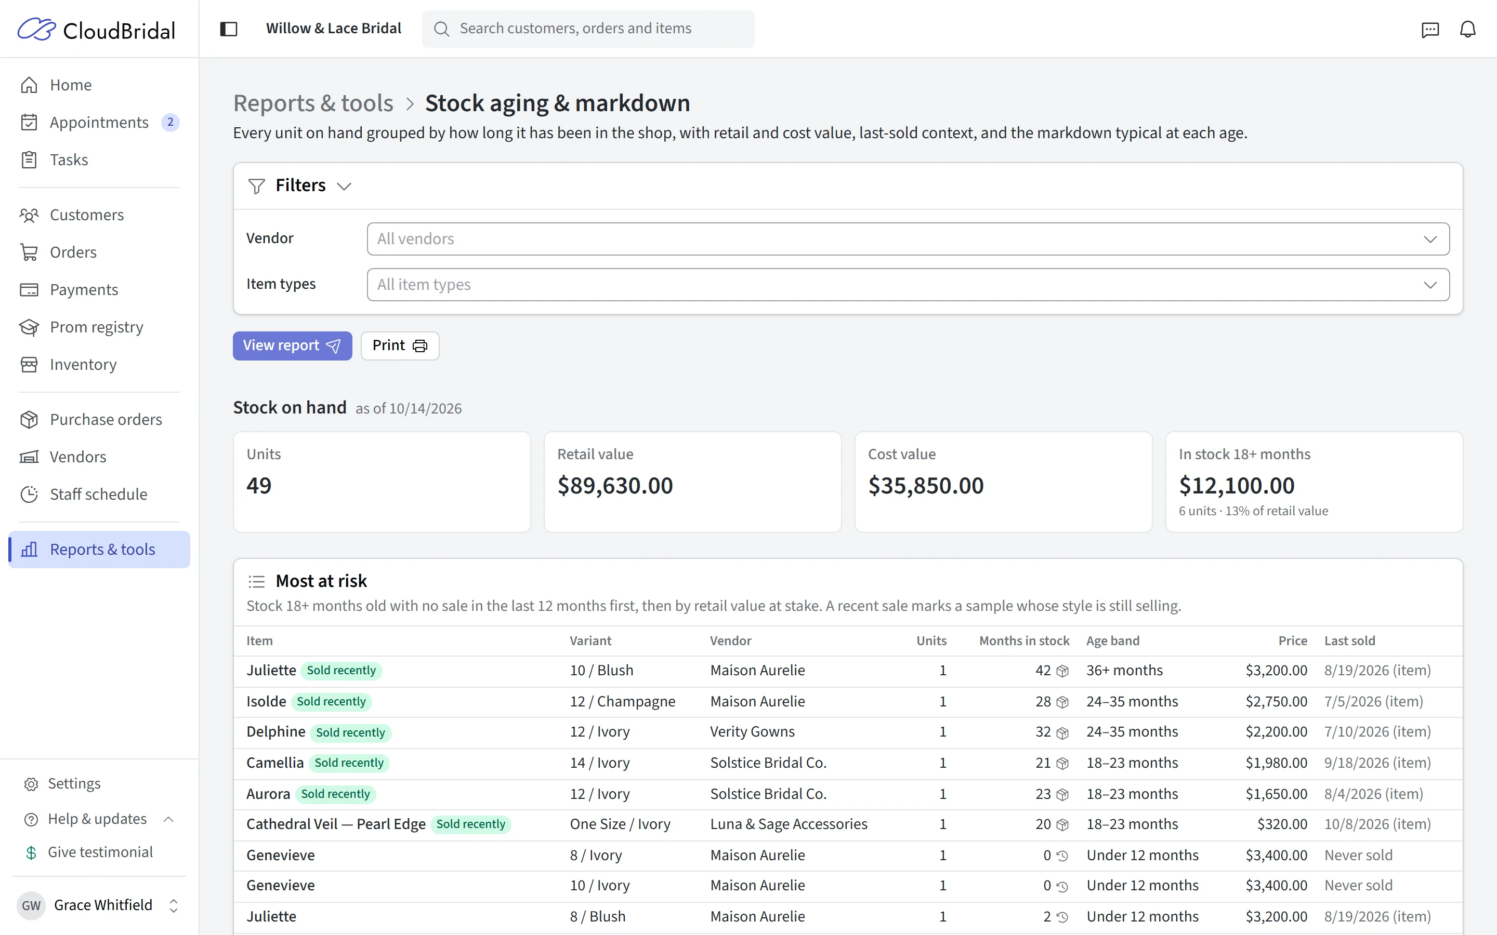Click the Payments card icon
This screenshot has width=1497, height=935.
pos(29,289)
